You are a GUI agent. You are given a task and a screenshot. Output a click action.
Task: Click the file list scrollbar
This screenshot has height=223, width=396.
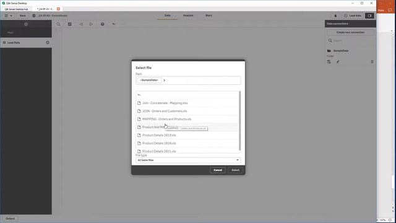(x=239, y=121)
